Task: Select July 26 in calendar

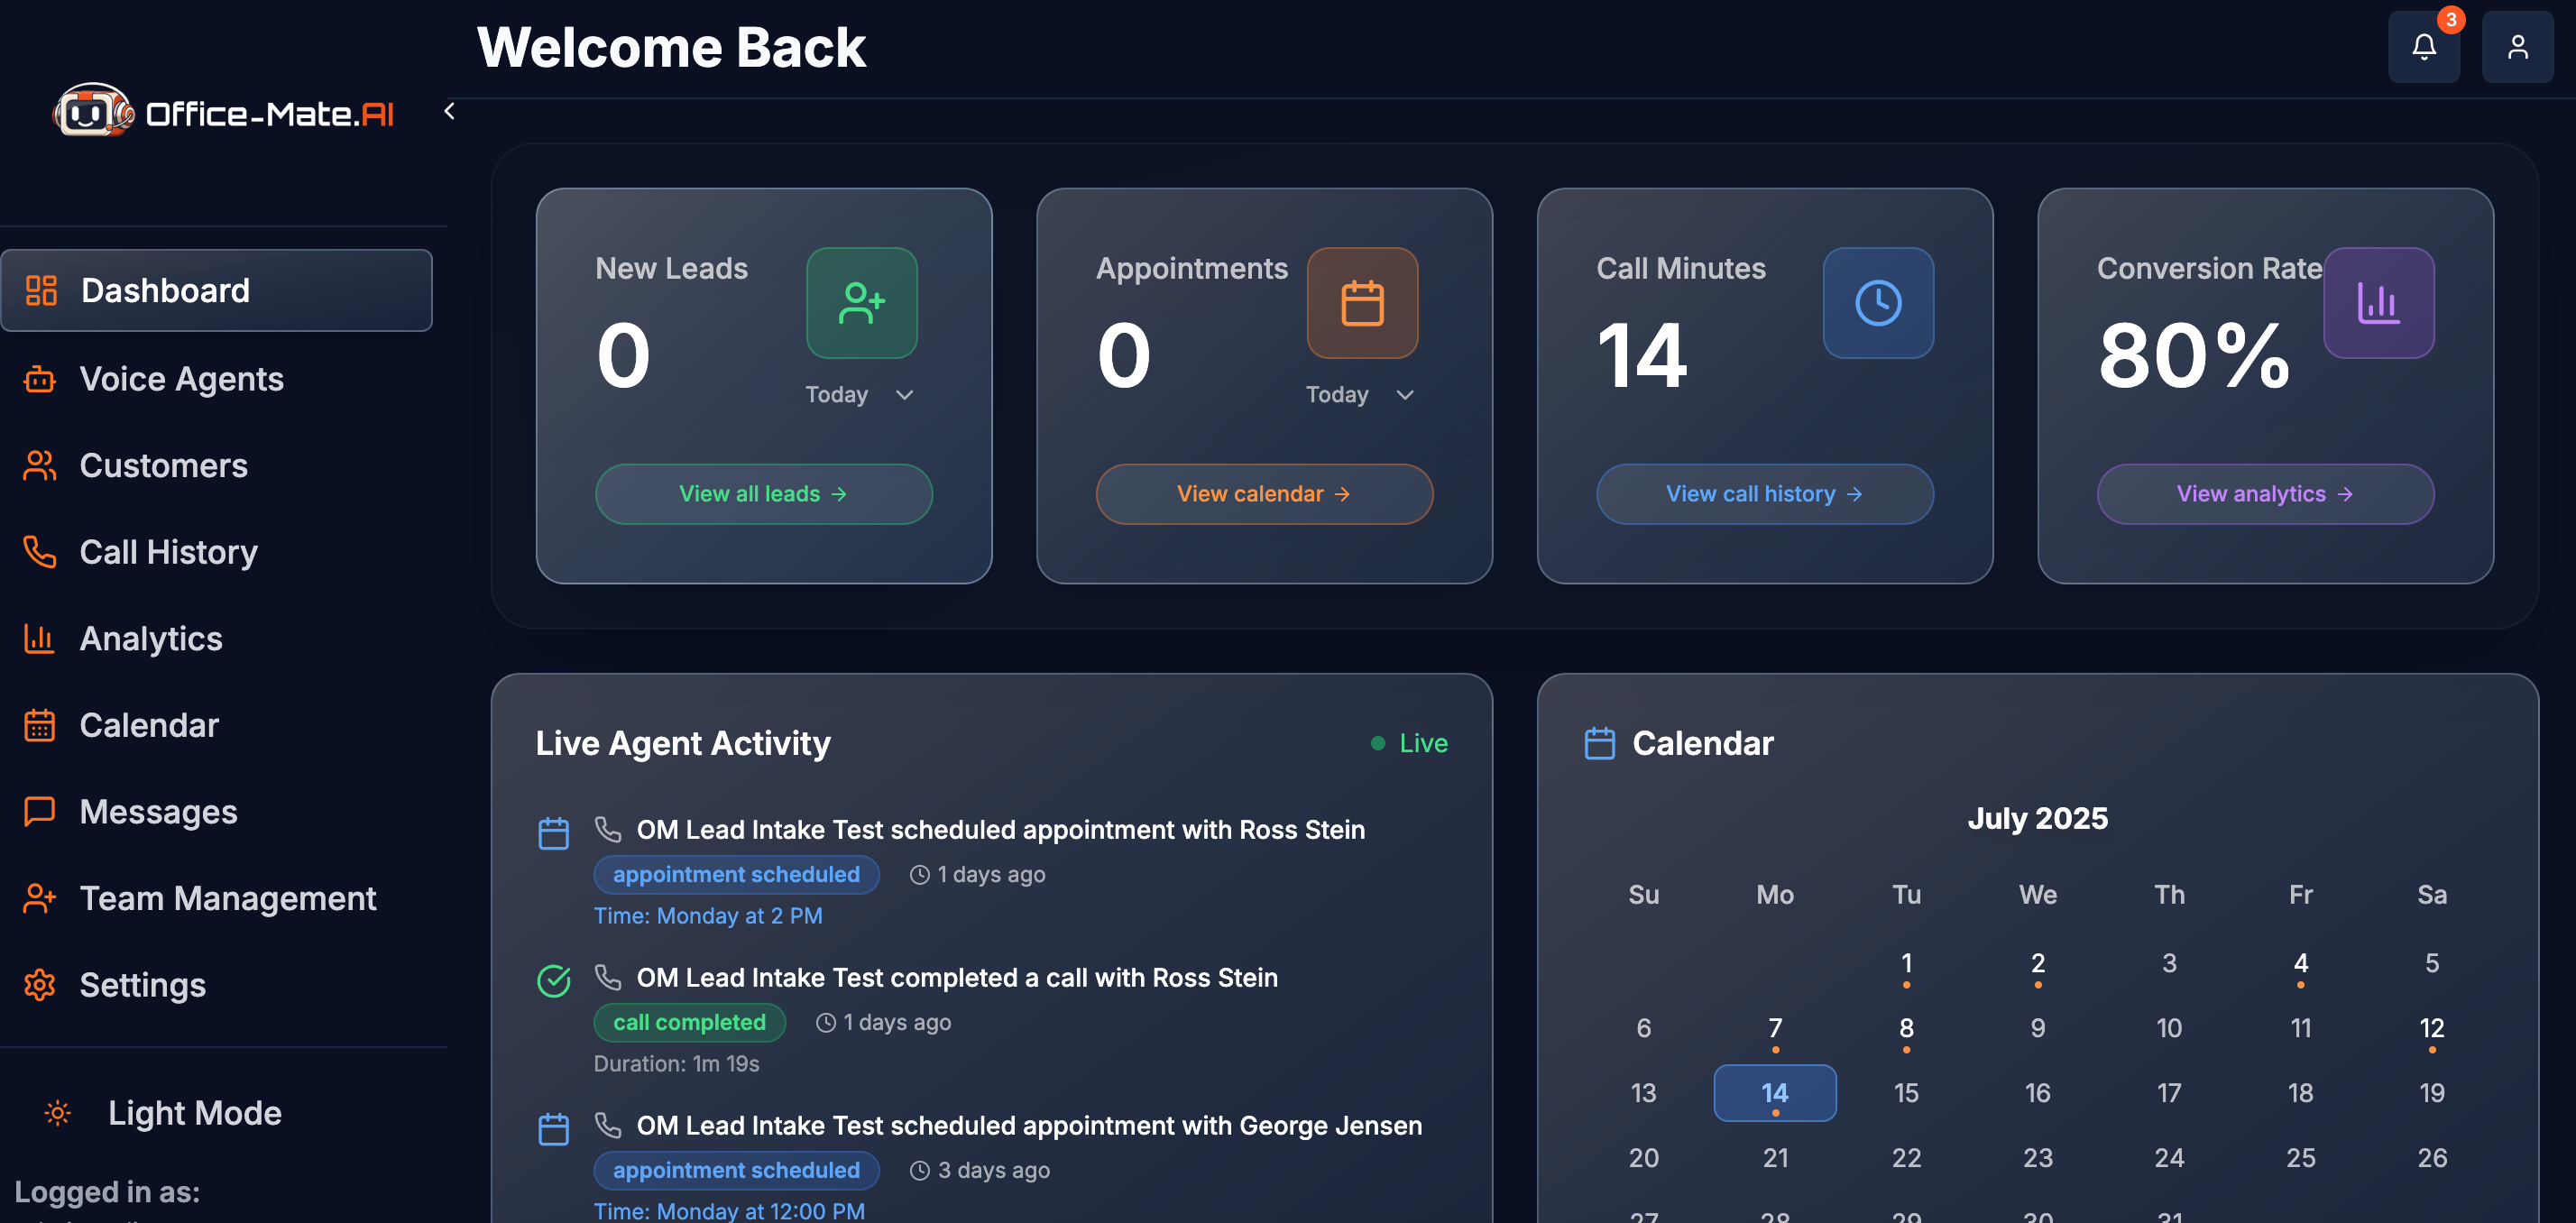Action: [2432, 1158]
